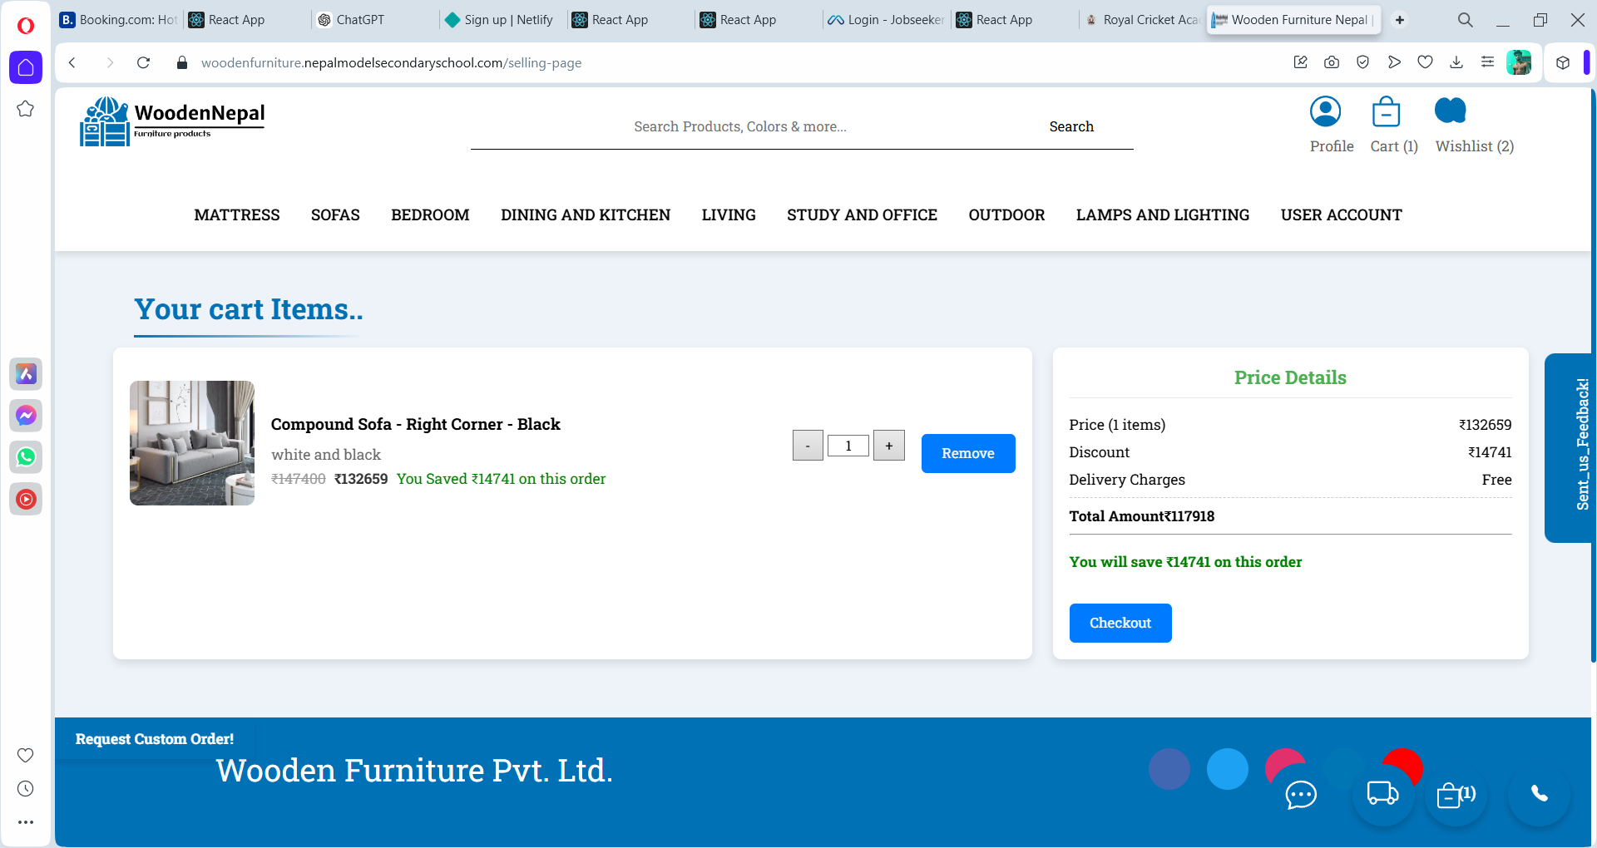
Task: Select the SOFAS category menu
Action: (335, 215)
